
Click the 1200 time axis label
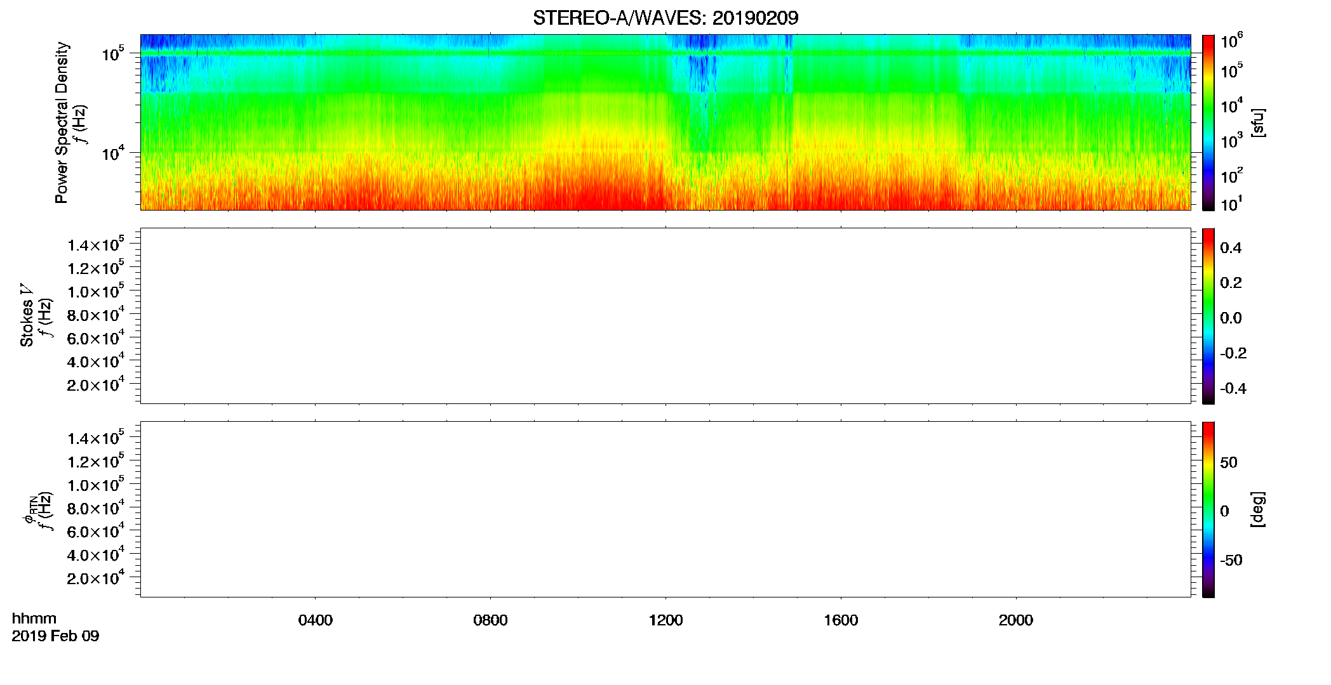(x=665, y=620)
